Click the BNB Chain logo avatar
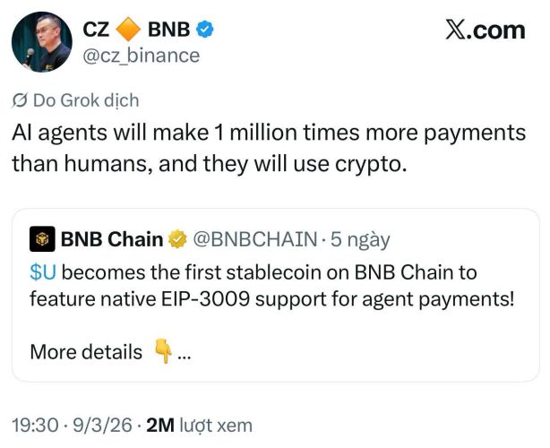Screen dimensions: 550x448 41,240
